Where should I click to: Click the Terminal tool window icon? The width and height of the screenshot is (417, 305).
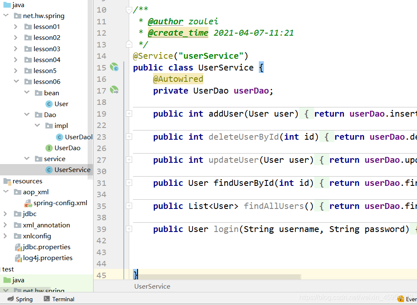click(x=47, y=299)
